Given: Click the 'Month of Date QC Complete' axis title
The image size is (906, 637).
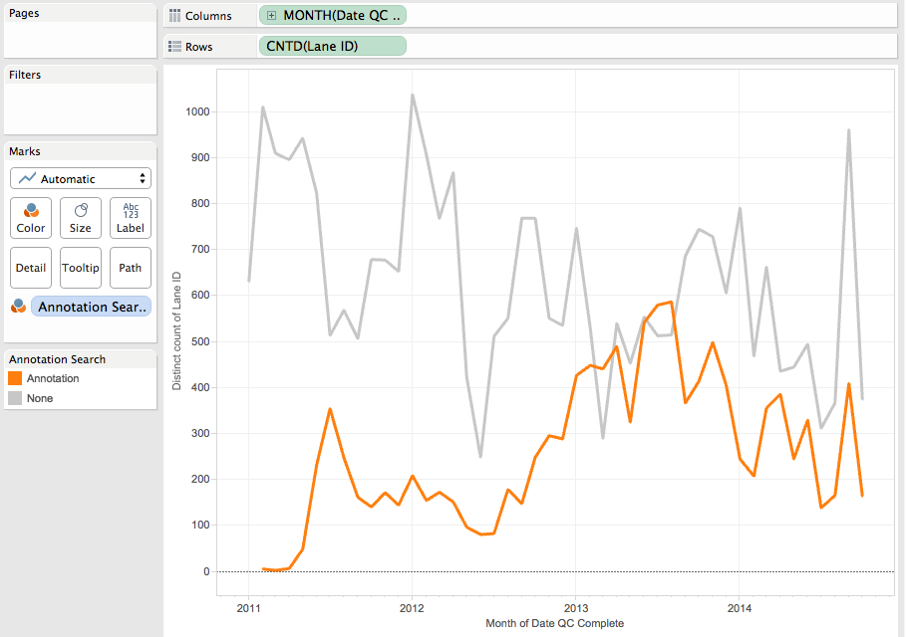Looking at the screenshot, I should pos(555,623).
